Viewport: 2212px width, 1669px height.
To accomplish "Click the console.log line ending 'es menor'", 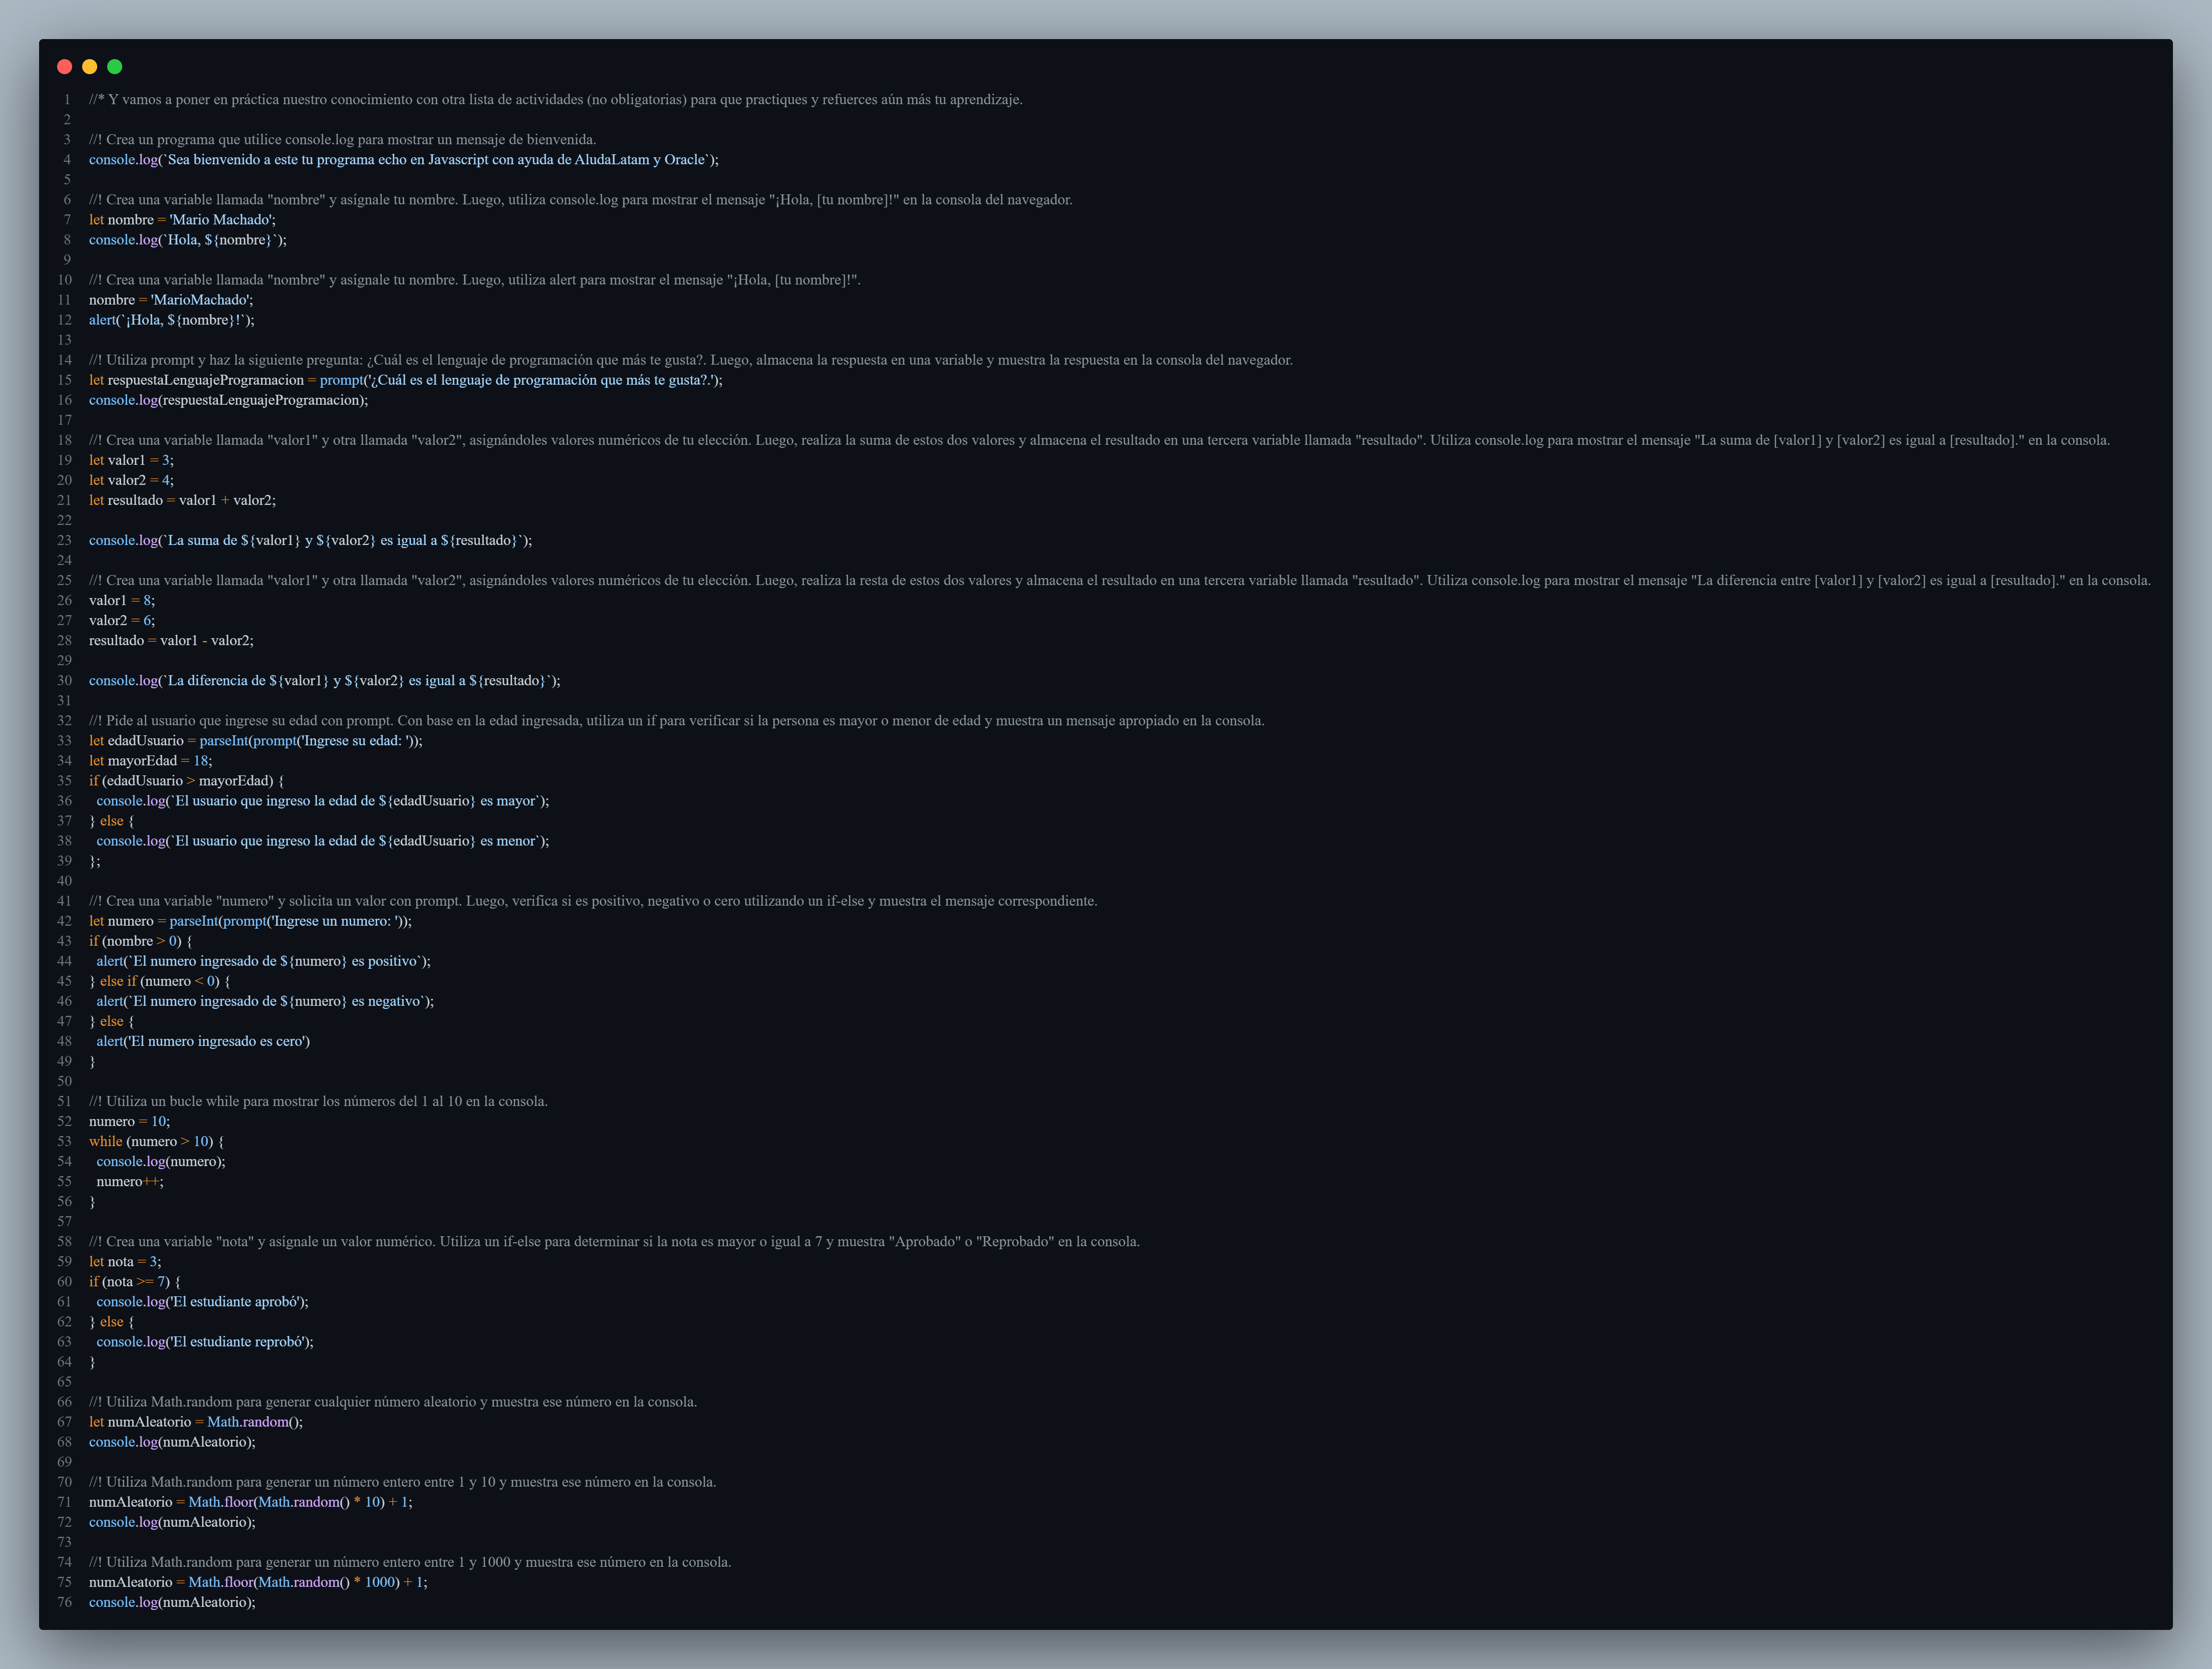I will pos(323,841).
